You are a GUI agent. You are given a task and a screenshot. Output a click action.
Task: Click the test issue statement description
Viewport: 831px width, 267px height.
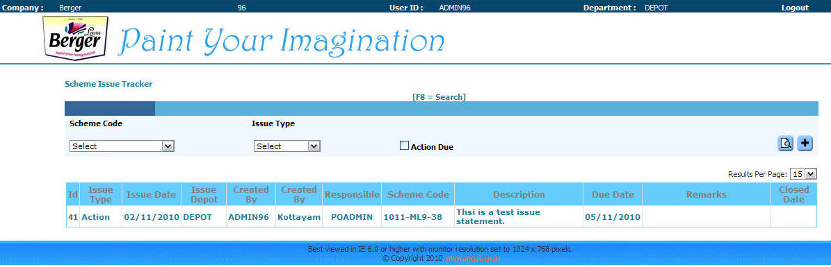point(498,217)
